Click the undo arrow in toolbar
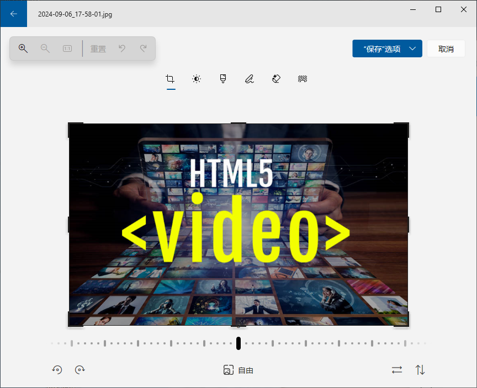 tap(122, 48)
